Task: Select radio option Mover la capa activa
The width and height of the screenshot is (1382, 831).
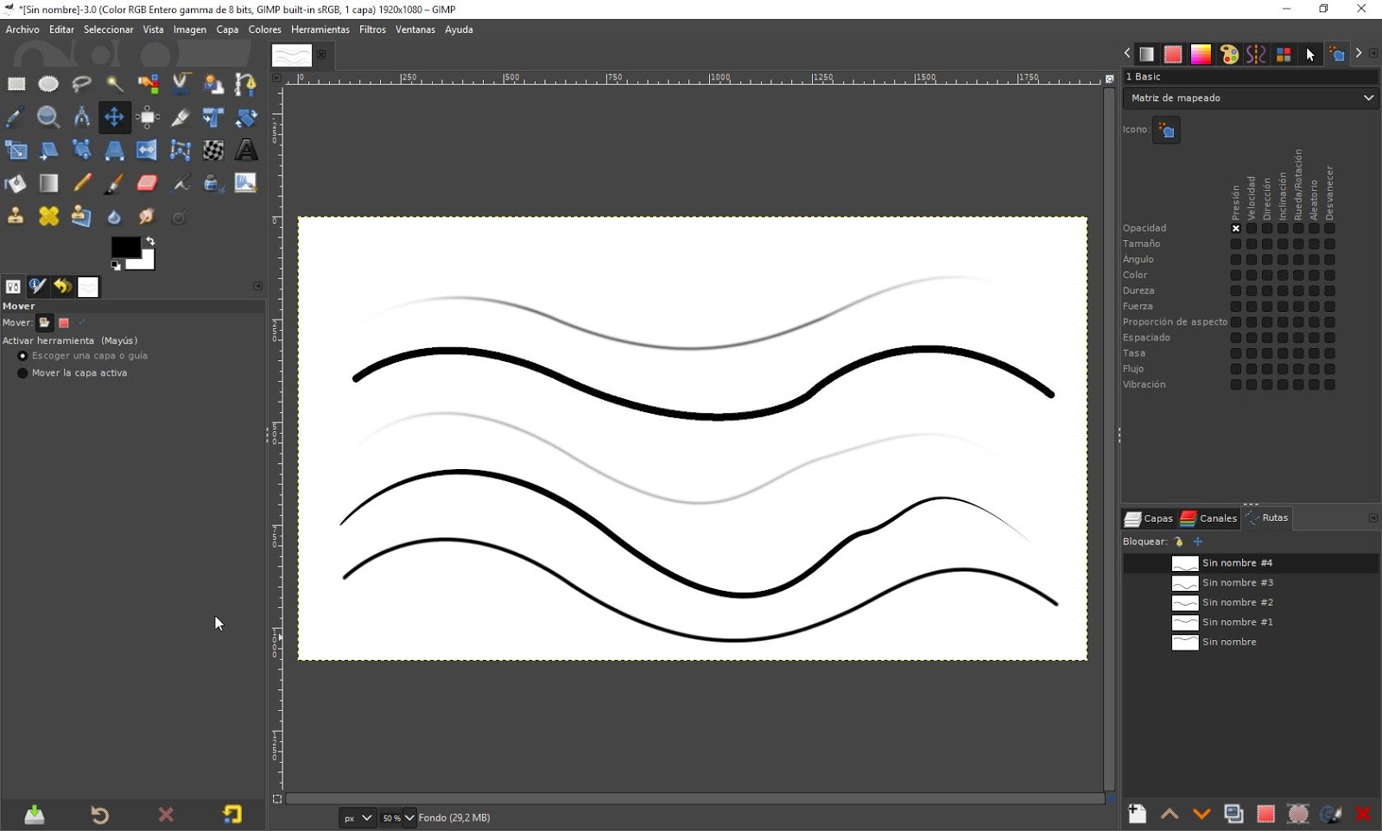Action: click(x=22, y=372)
